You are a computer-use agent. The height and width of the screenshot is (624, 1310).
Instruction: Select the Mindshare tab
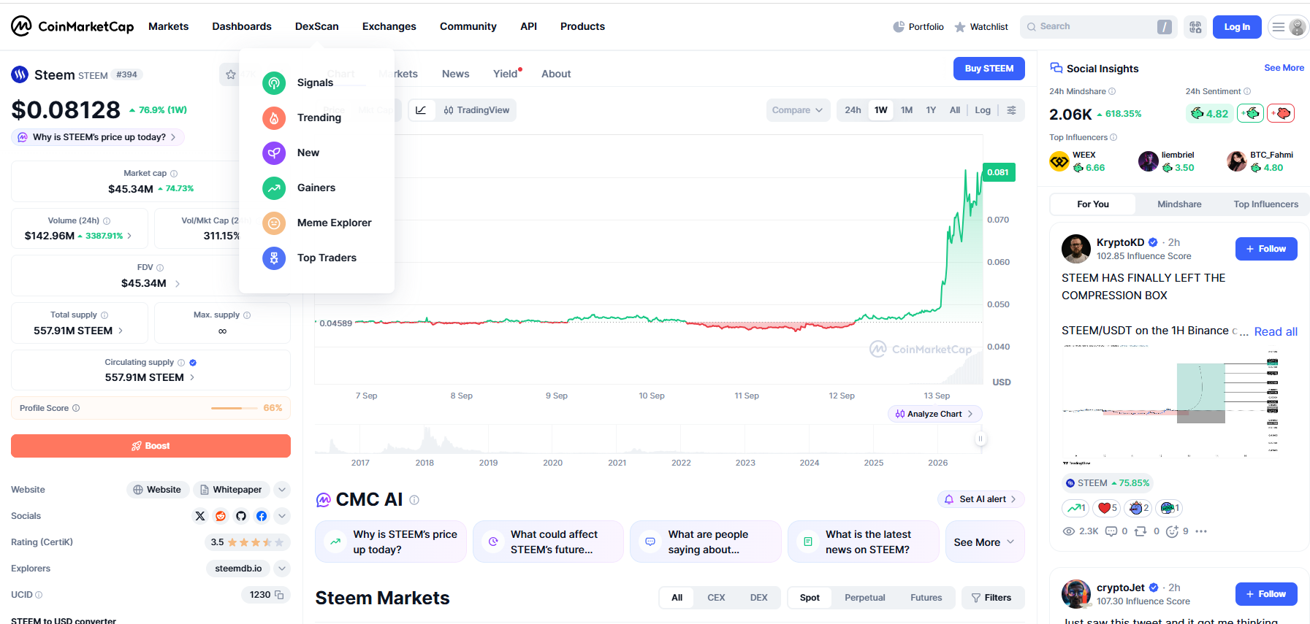coord(1179,204)
